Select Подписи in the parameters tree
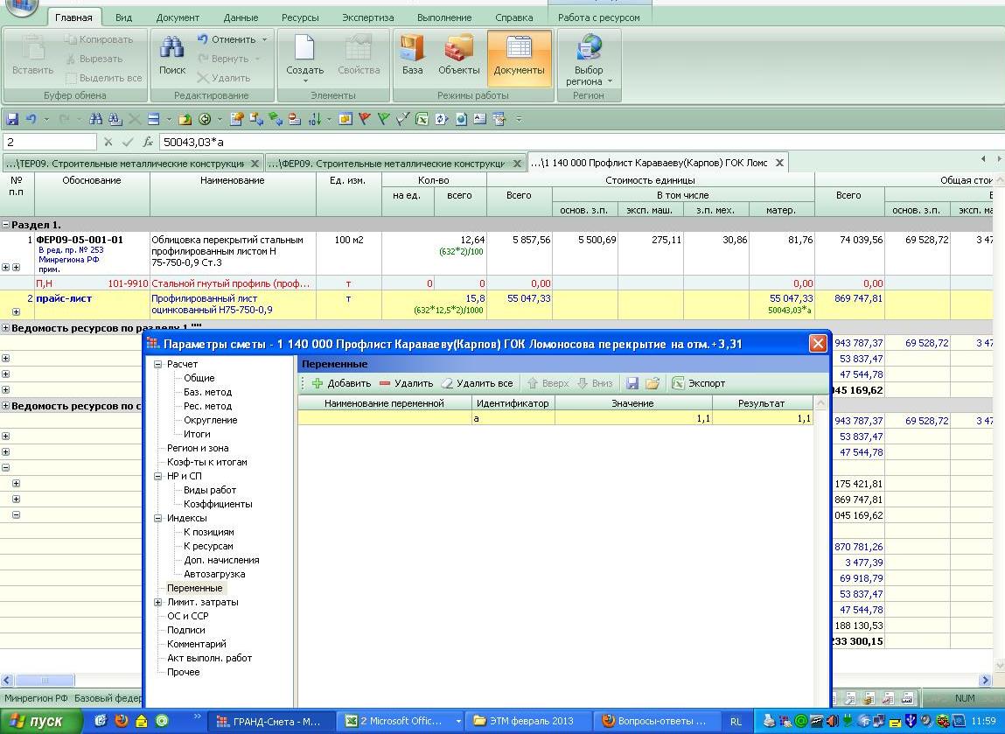Image resolution: width=1005 pixels, height=734 pixels. coord(186,630)
